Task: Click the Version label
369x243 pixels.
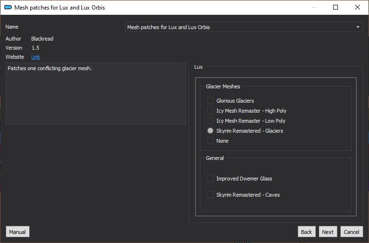Action: click(x=14, y=48)
